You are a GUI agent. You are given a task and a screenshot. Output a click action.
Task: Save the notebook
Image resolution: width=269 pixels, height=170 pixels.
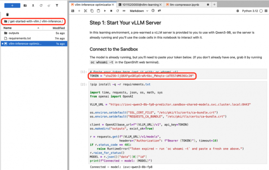73,11
